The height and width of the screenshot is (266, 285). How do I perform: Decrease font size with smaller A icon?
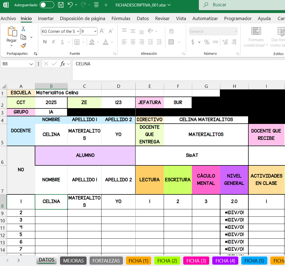[111, 31]
